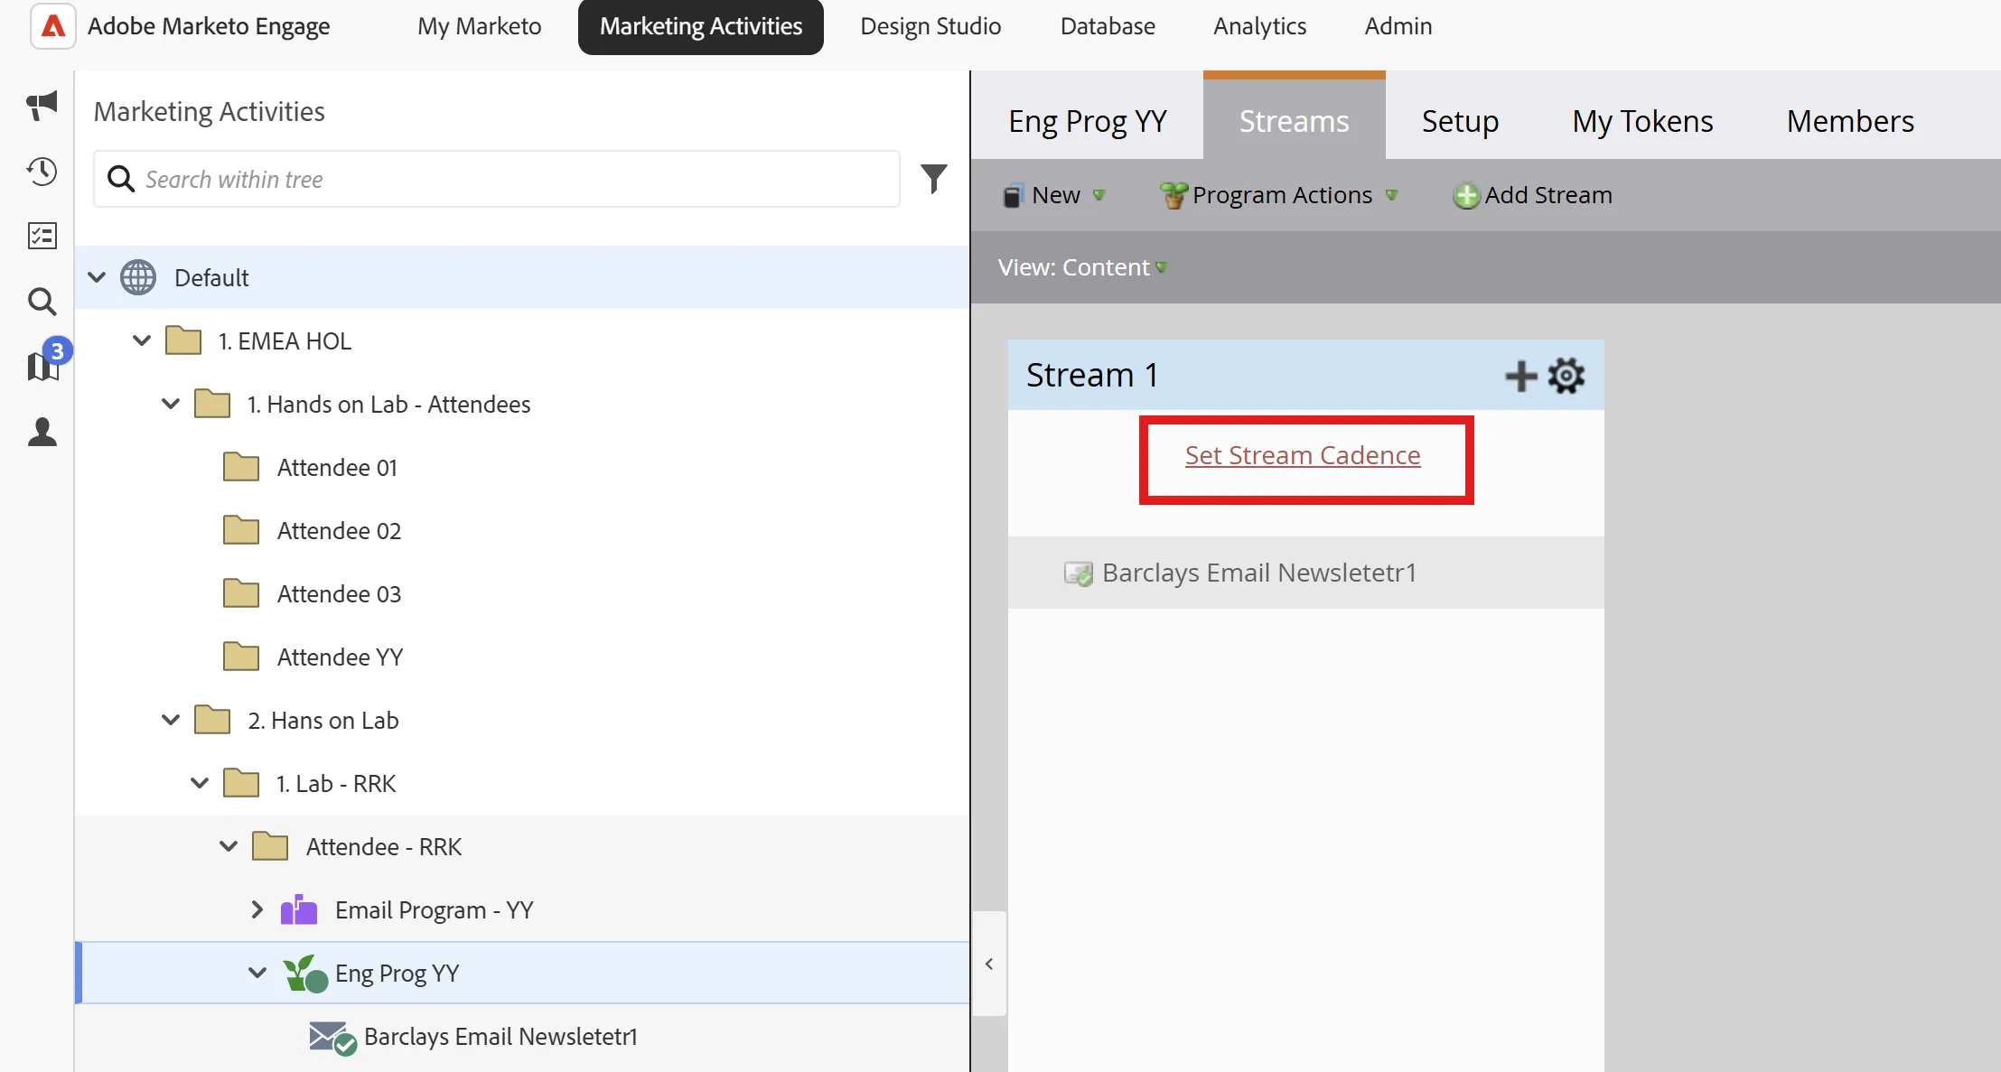Screen dimensions: 2001x1072
Task: Click the folder icon beside Attendee 01
Action: (241, 467)
